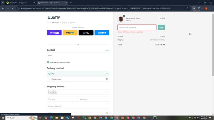
Task: Pay with PayPal express checkout
Action: pos(70,33)
